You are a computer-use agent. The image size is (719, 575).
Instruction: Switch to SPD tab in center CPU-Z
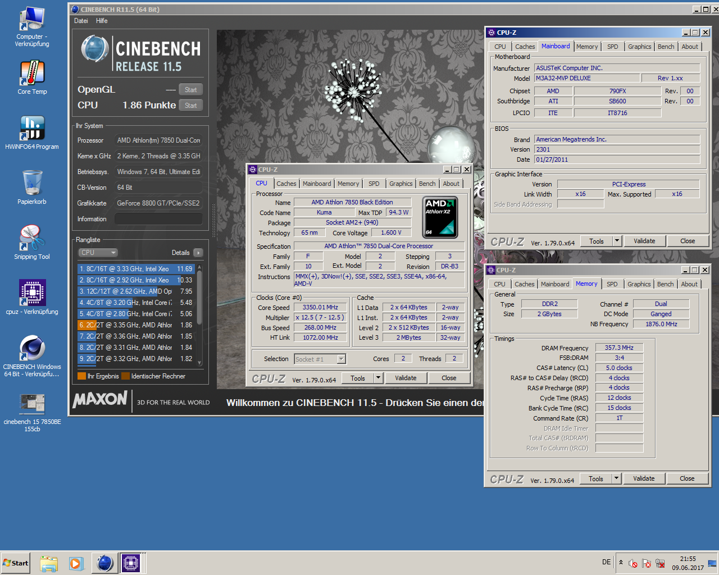point(374,184)
